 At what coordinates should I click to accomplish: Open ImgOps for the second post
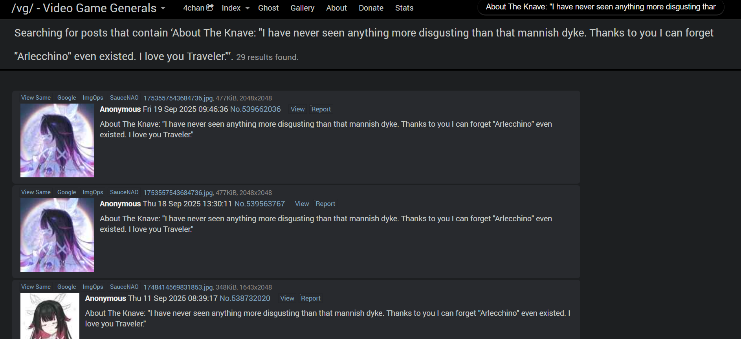[93, 192]
